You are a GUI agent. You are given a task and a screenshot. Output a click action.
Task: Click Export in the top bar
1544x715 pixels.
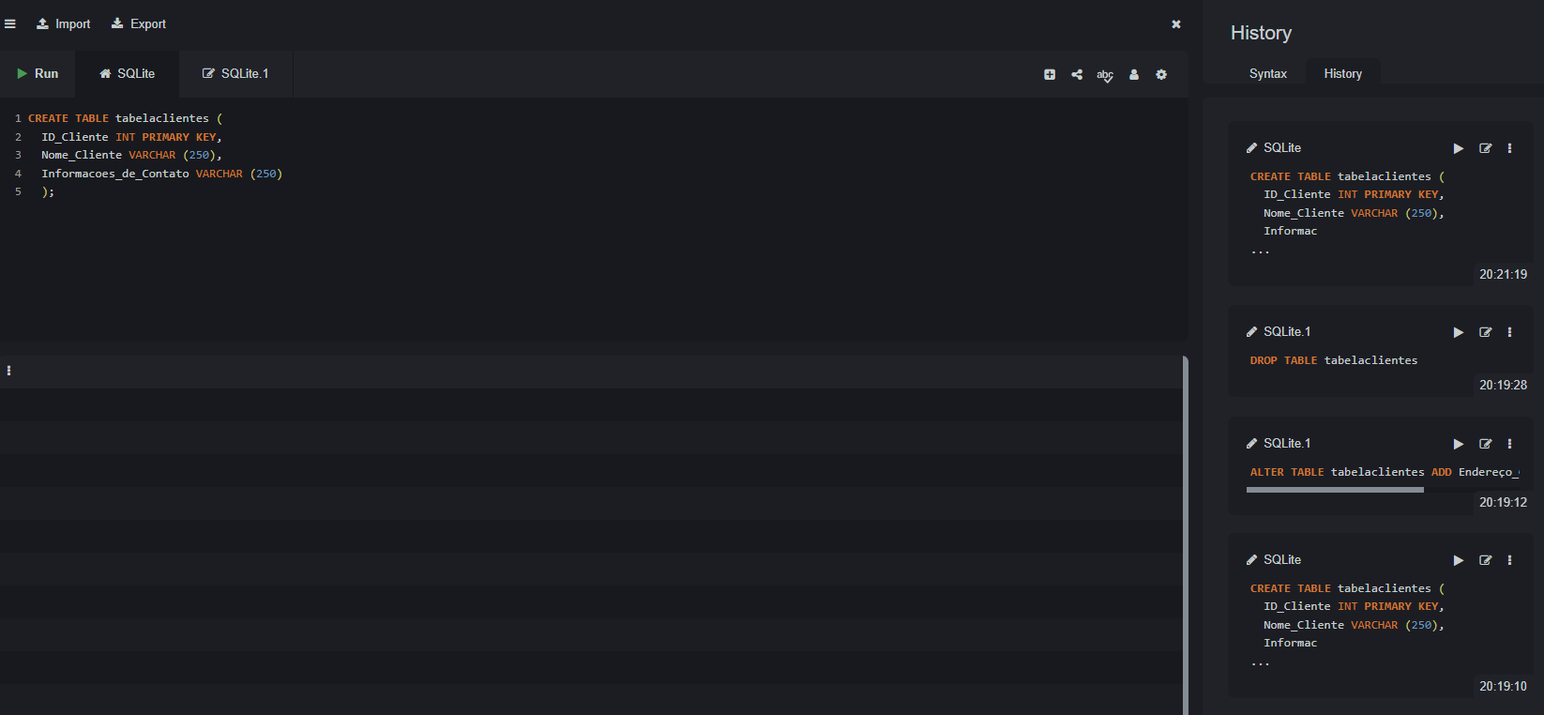click(x=139, y=24)
